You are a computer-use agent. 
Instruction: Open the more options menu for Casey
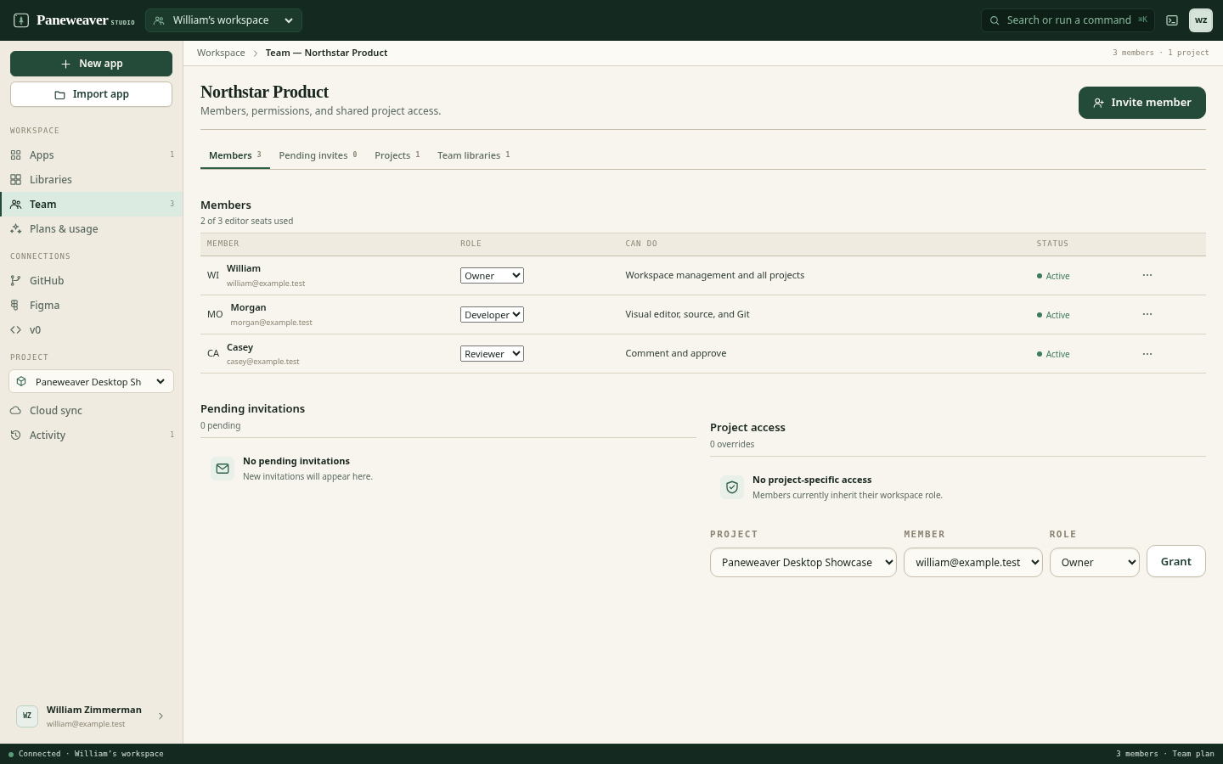pyautogui.click(x=1147, y=354)
